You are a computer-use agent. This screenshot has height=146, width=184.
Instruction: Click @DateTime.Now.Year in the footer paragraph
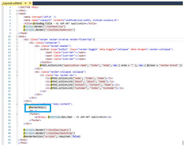coord(60,117)
